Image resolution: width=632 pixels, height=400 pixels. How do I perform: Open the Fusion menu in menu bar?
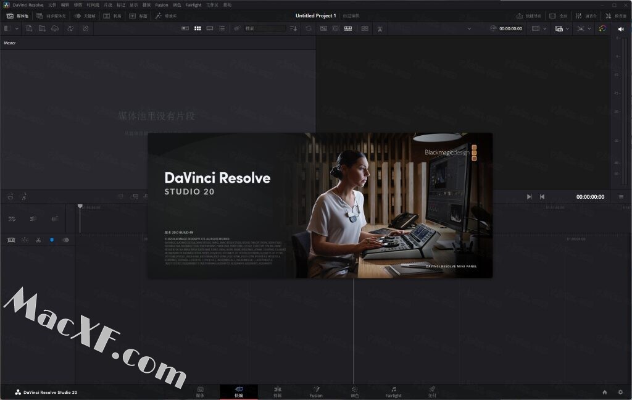coord(162,5)
